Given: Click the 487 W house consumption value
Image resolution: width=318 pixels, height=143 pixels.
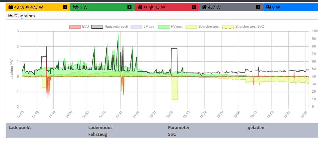Looking at the screenshot, I should [x=214, y=7].
